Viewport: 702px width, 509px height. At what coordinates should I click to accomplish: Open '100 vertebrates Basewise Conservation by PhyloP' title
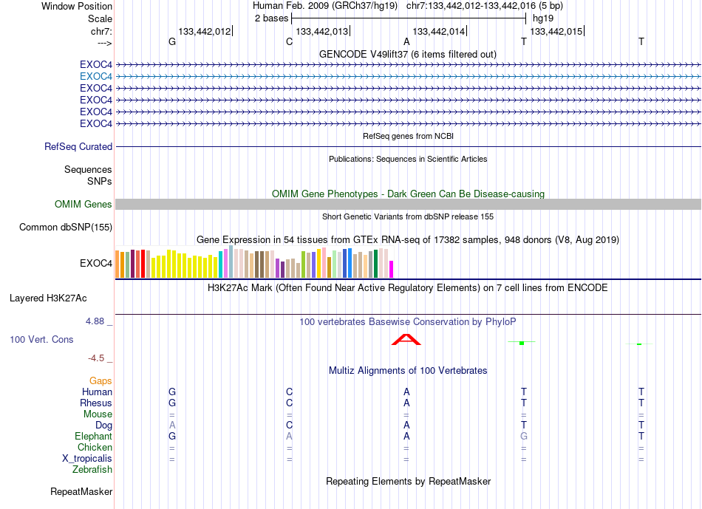coord(408,321)
